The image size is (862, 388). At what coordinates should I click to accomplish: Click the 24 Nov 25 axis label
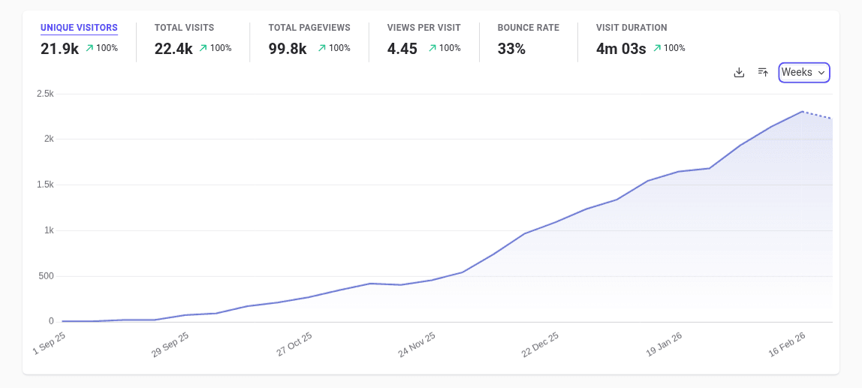coord(418,345)
